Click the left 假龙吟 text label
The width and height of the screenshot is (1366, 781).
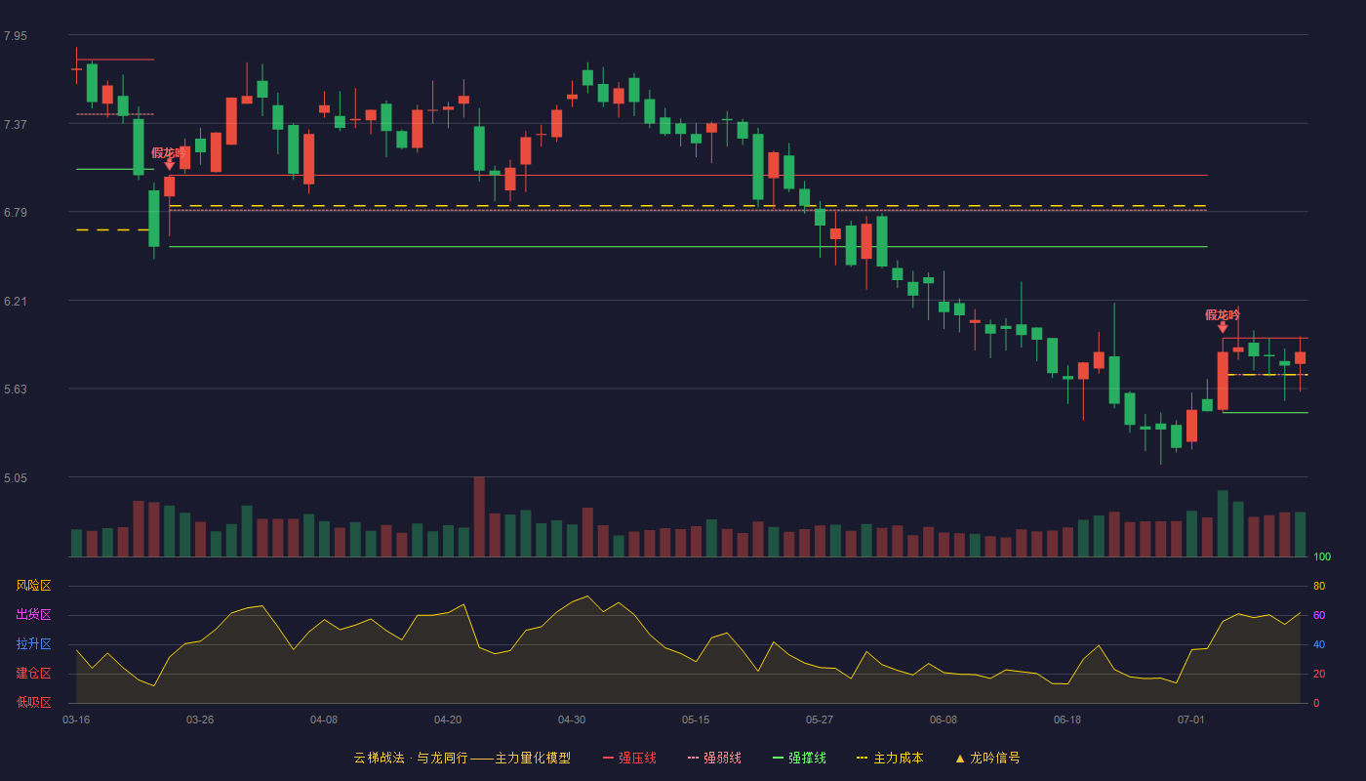(169, 152)
